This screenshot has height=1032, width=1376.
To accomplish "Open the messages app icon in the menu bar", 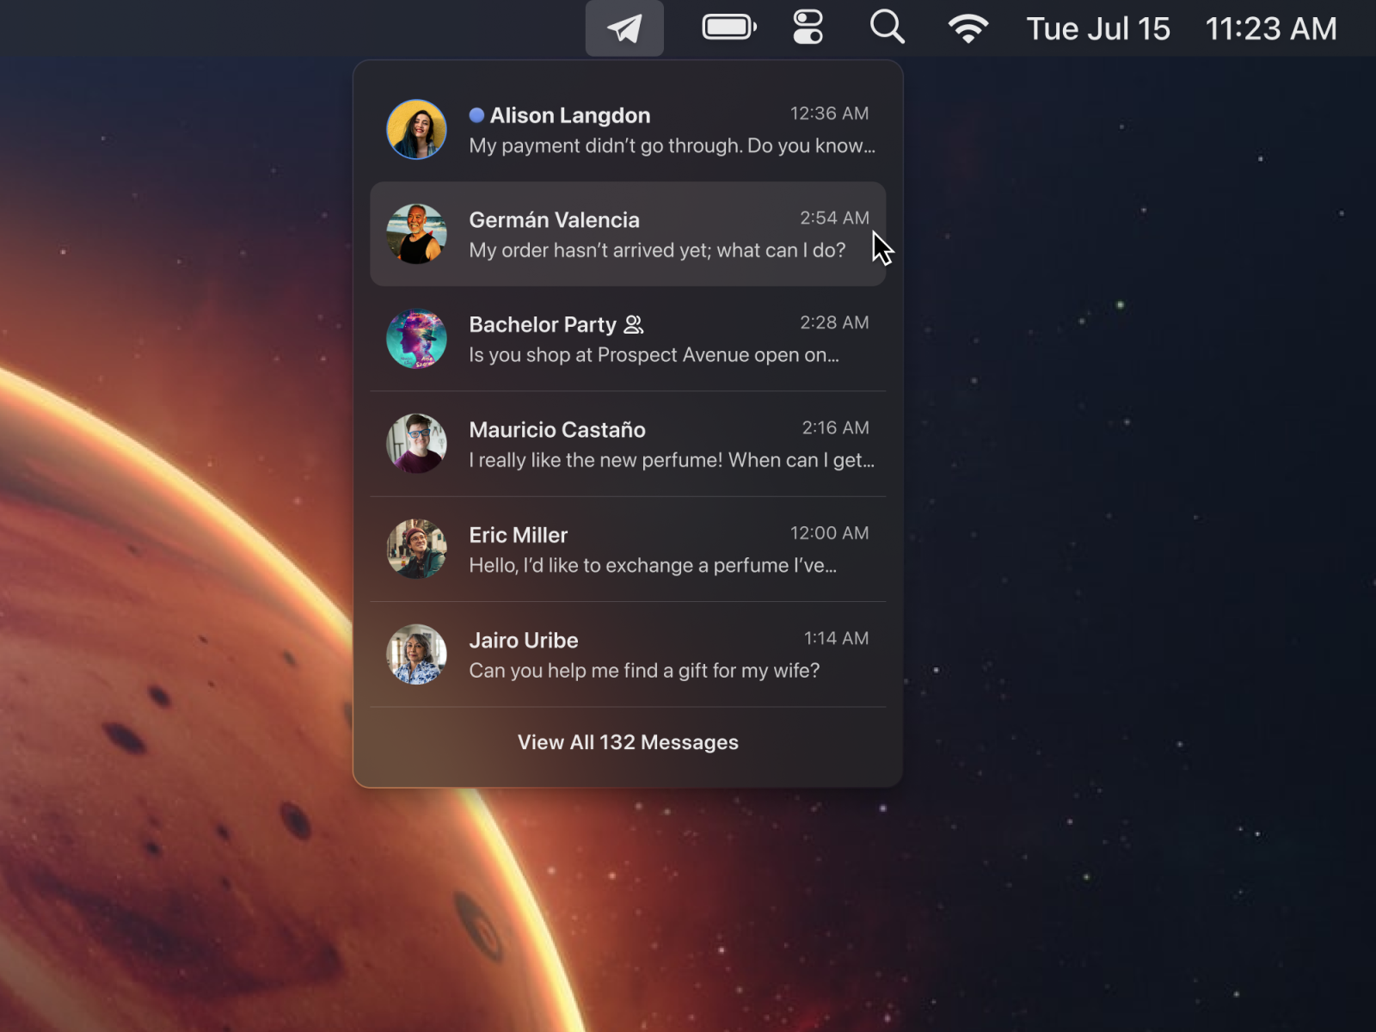I will tap(624, 28).
